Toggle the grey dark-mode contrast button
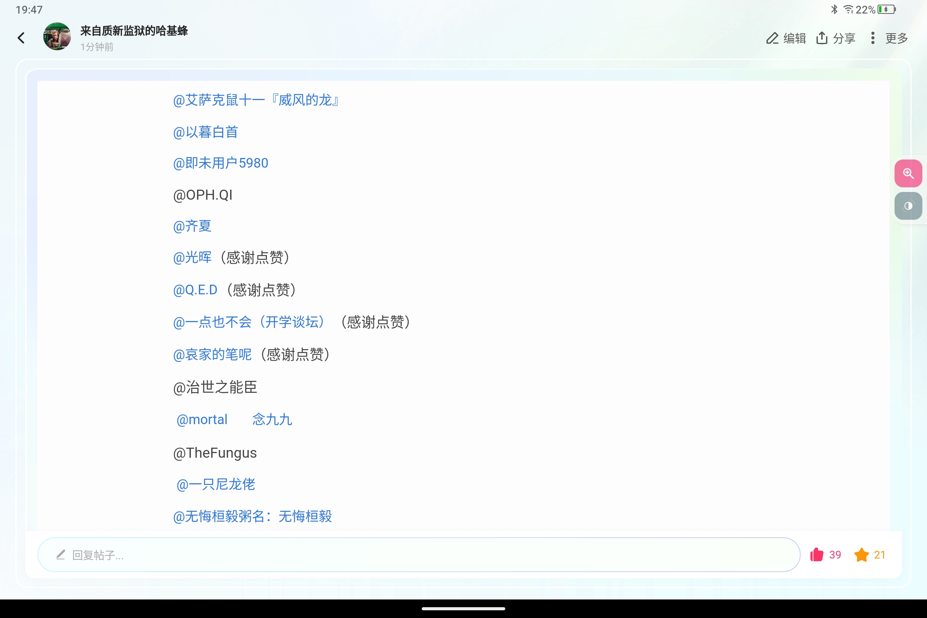The height and width of the screenshot is (618, 927). pos(908,206)
